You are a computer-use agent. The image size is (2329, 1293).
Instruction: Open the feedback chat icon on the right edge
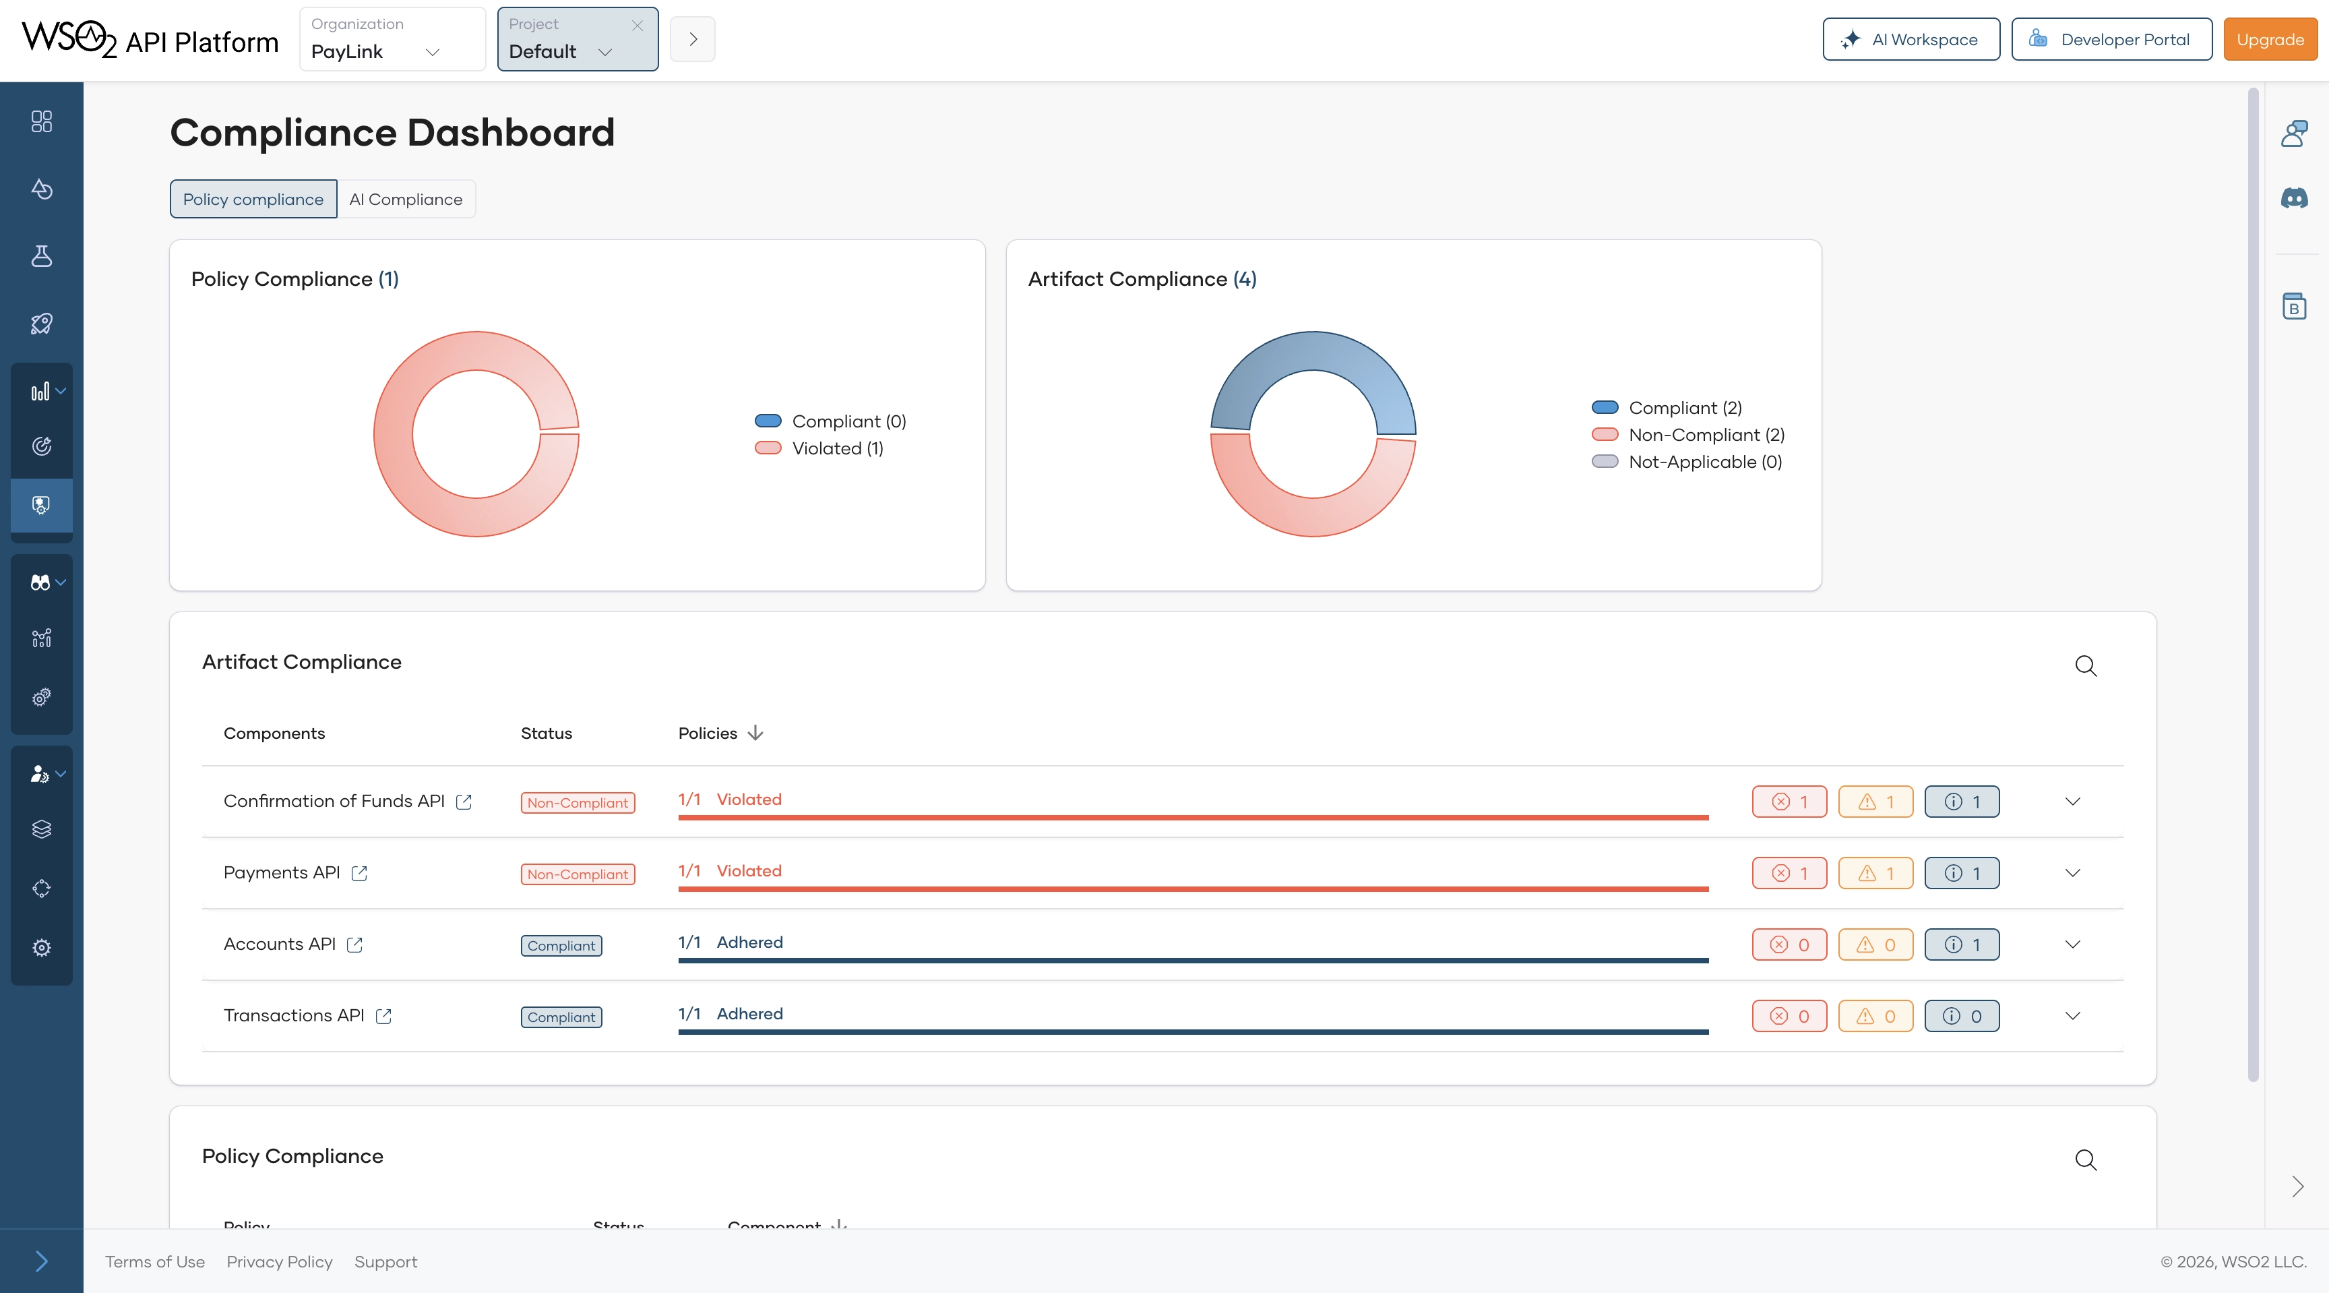(x=2295, y=132)
